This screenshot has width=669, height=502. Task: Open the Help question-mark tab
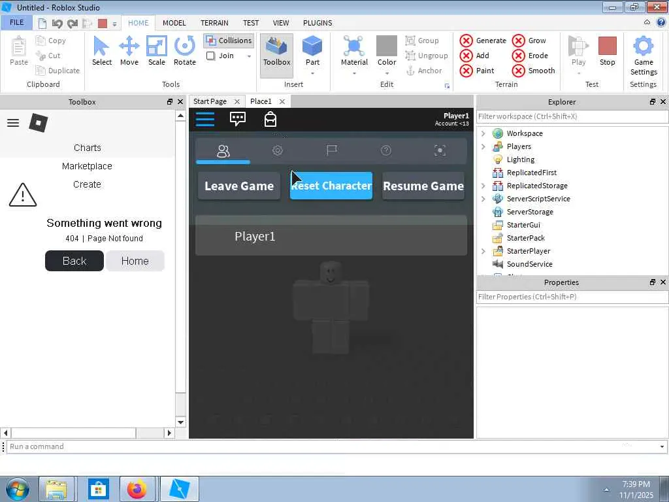coord(385,150)
